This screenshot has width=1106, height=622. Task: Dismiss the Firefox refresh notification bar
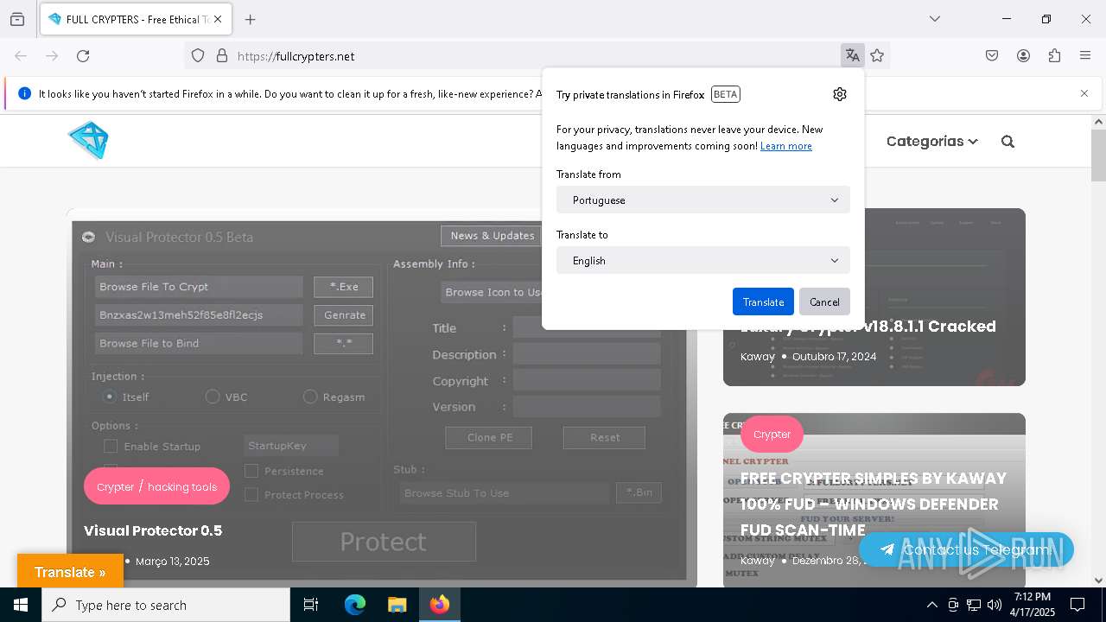pyautogui.click(x=1084, y=93)
